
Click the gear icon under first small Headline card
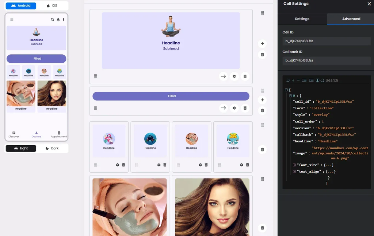coord(117,165)
